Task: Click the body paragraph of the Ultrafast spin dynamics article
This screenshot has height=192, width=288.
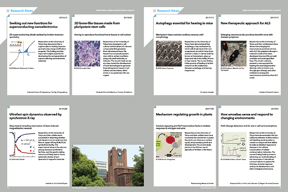Action: coord(53,146)
